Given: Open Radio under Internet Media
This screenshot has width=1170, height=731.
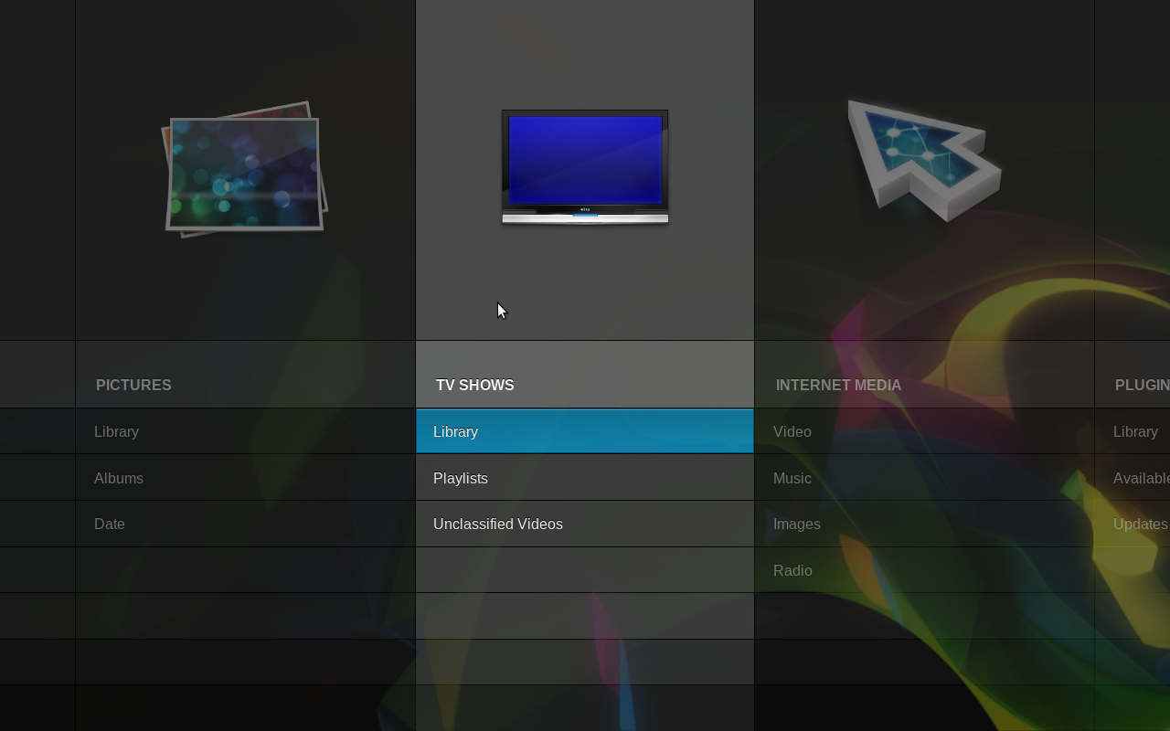Looking at the screenshot, I should pyautogui.click(x=792, y=570).
